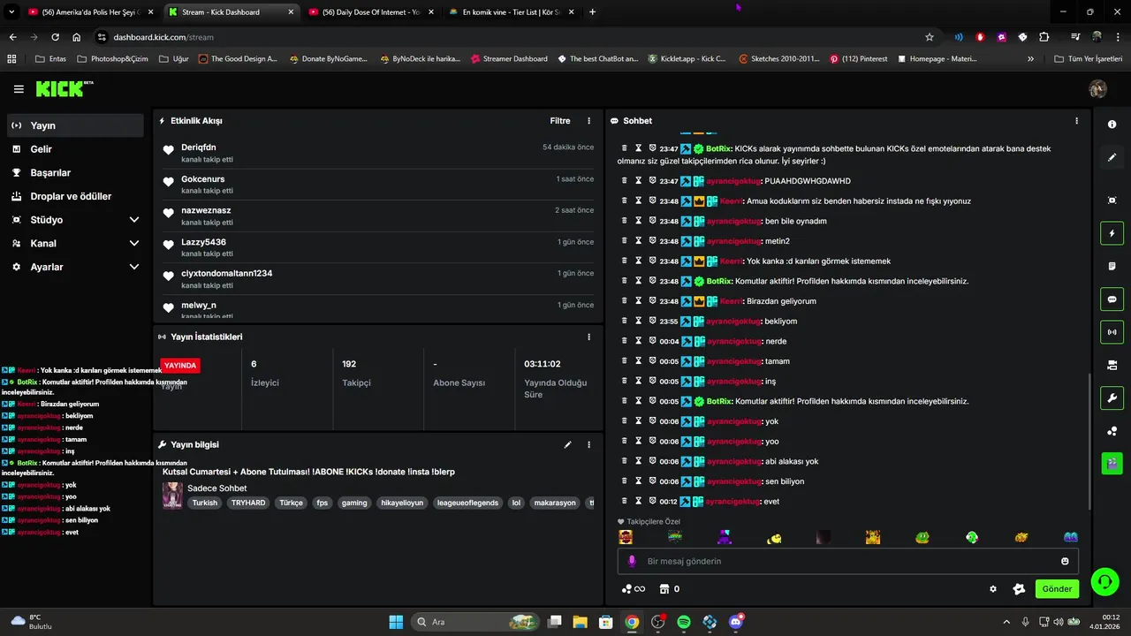Switch to the En komik vine Tier List tab

pos(510,12)
